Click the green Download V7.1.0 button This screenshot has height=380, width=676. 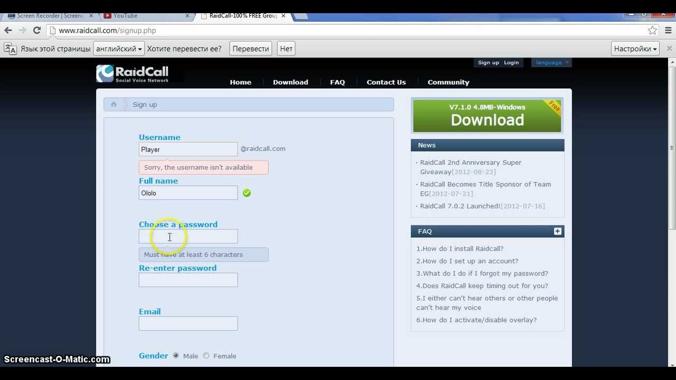(x=487, y=115)
